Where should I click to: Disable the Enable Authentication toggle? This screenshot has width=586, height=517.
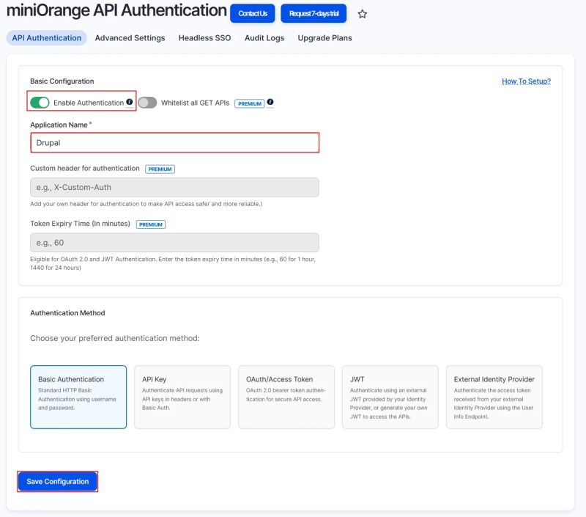39,103
